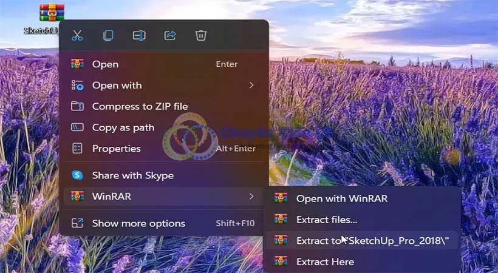Choose Open from the context menu

[105, 64]
